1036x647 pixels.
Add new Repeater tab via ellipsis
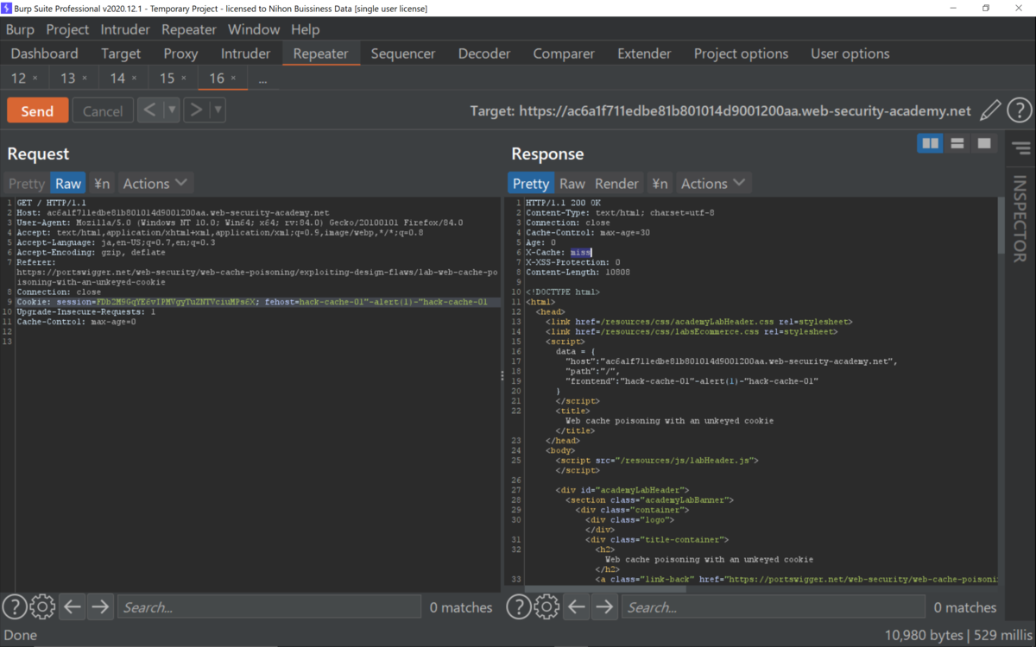(262, 79)
